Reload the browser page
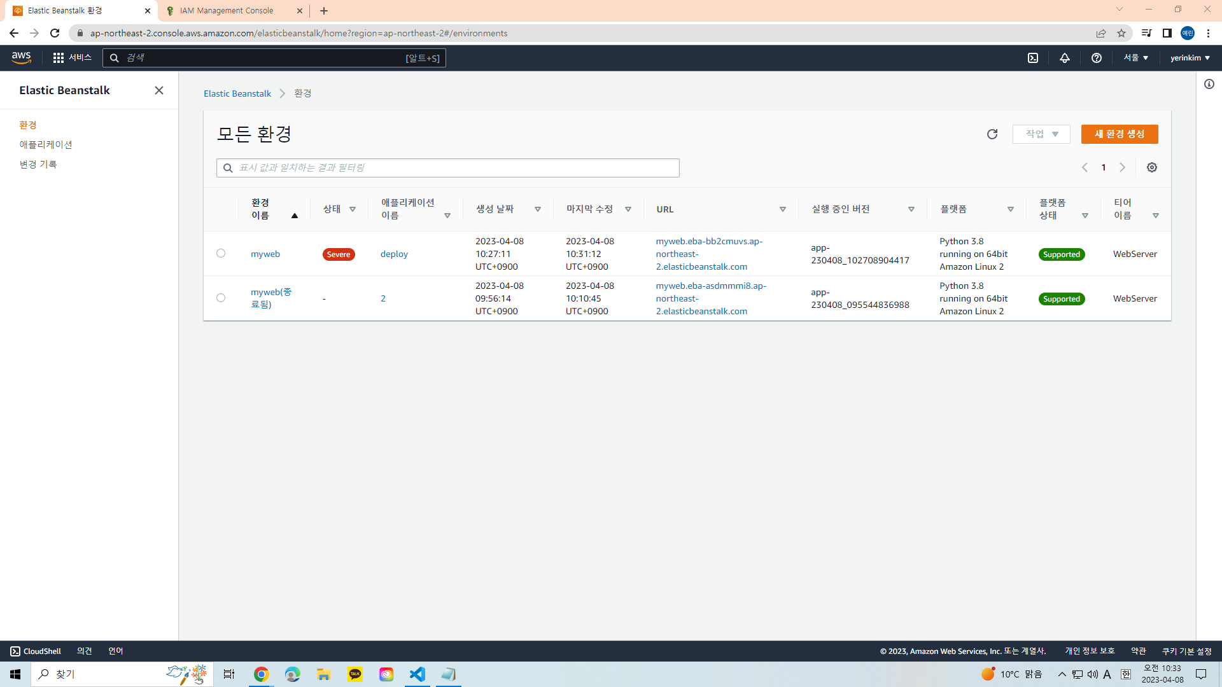 pos(55,33)
